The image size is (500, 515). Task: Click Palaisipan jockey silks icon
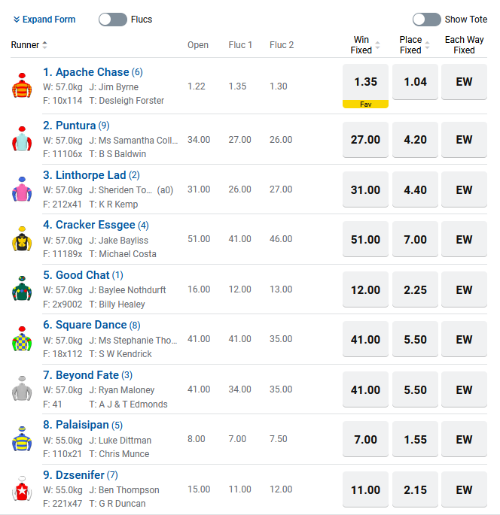click(20, 440)
